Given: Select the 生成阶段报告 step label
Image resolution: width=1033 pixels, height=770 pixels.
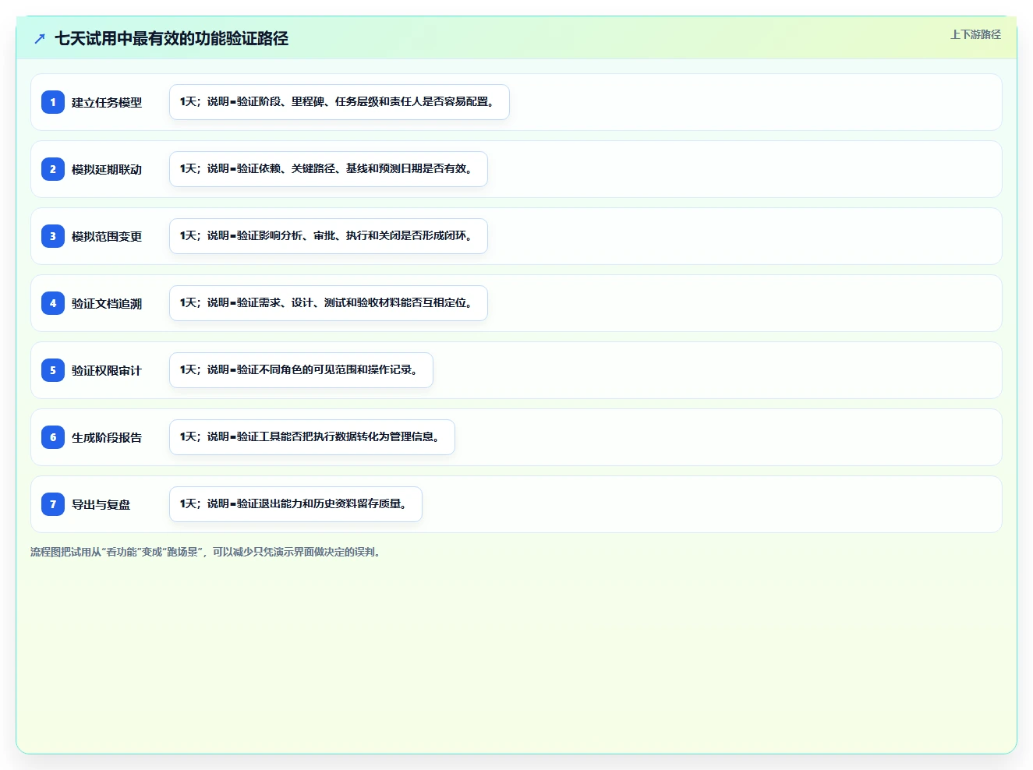Looking at the screenshot, I should (x=107, y=437).
